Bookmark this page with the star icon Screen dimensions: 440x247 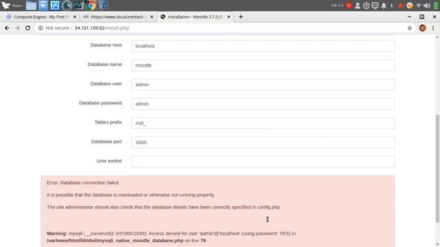point(410,28)
